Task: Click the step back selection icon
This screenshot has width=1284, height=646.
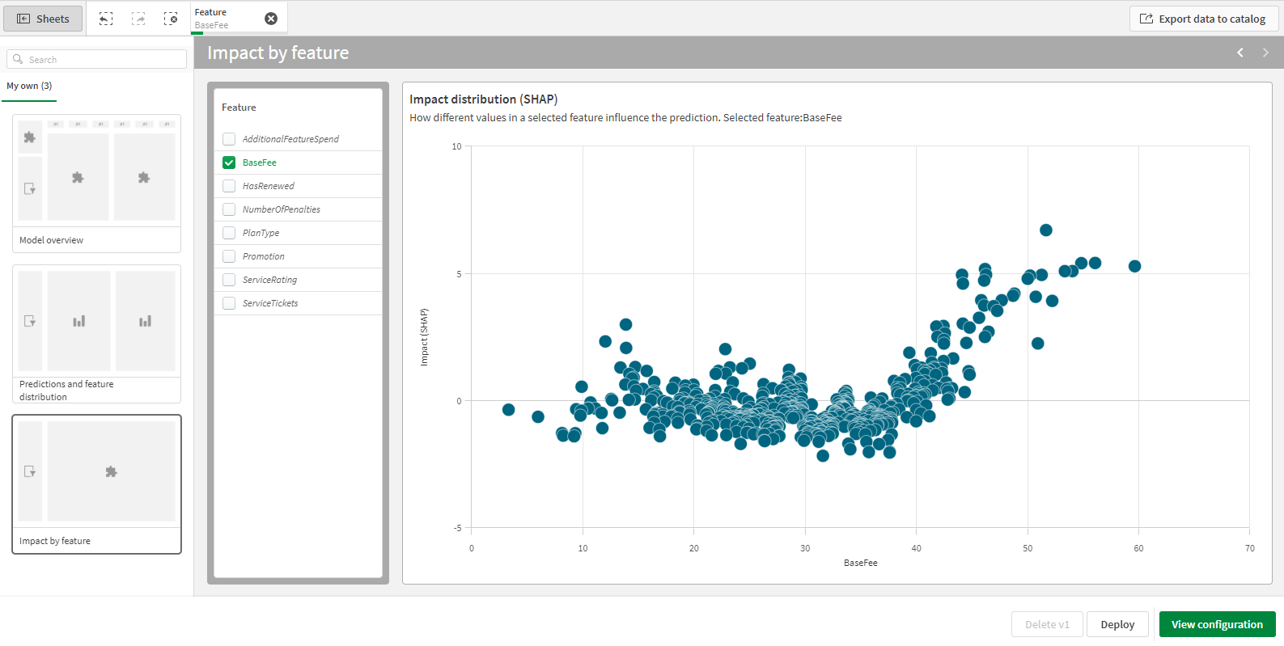Action: tap(106, 19)
